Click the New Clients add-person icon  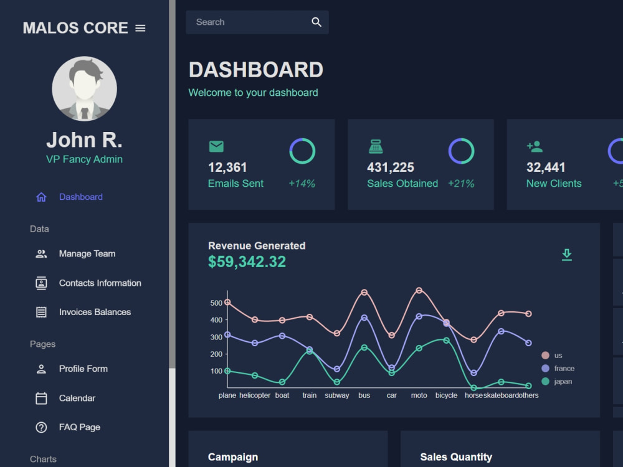535,146
